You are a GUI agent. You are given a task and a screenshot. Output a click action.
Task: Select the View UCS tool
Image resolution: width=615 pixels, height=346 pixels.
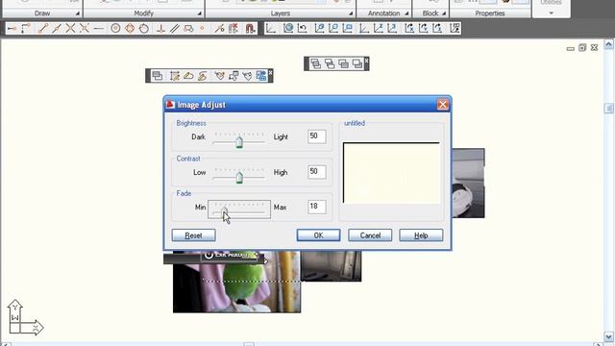click(x=348, y=28)
